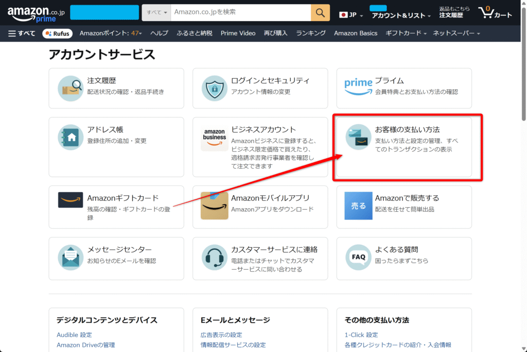The image size is (527, 352).
Task: Open 再び購入 in the navigation bar
Action: pyautogui.click(x=276, y=33)
